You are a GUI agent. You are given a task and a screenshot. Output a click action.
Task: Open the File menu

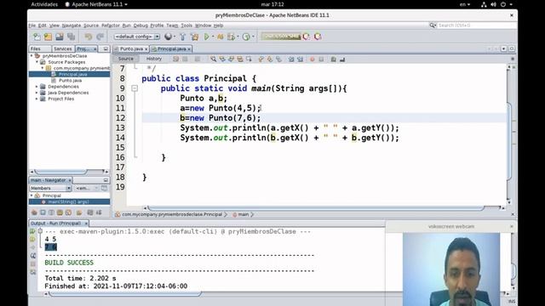point(32,25)
